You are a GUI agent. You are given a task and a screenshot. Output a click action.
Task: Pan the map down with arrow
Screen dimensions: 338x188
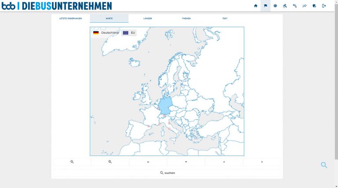(186, 162)
